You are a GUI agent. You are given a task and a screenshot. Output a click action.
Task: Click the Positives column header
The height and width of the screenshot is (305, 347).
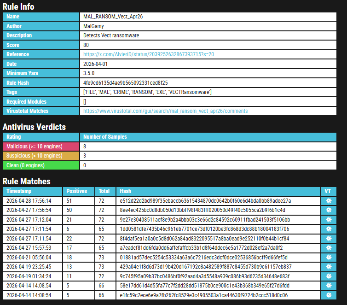tap(79, 191)
